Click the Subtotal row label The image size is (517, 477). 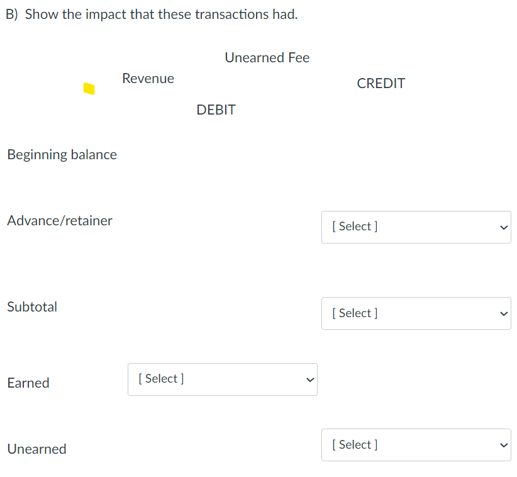pyautogui.click(x=32, y=307)
